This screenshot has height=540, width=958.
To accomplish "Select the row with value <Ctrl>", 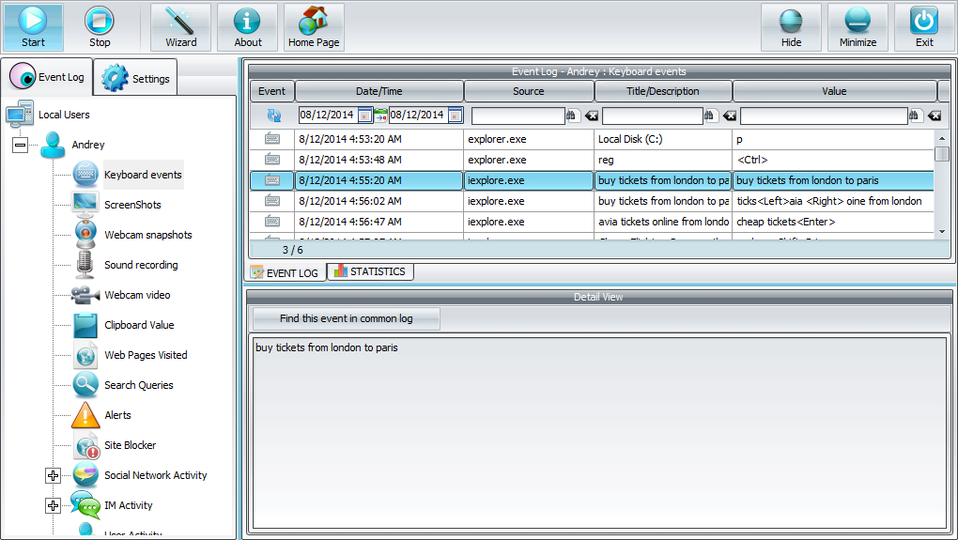I will [592, 160].
